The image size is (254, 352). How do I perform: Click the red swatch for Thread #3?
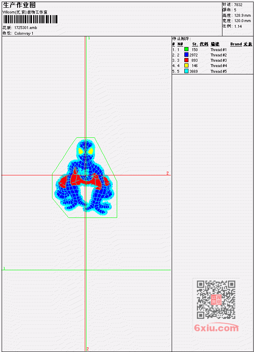pos(186,60)
